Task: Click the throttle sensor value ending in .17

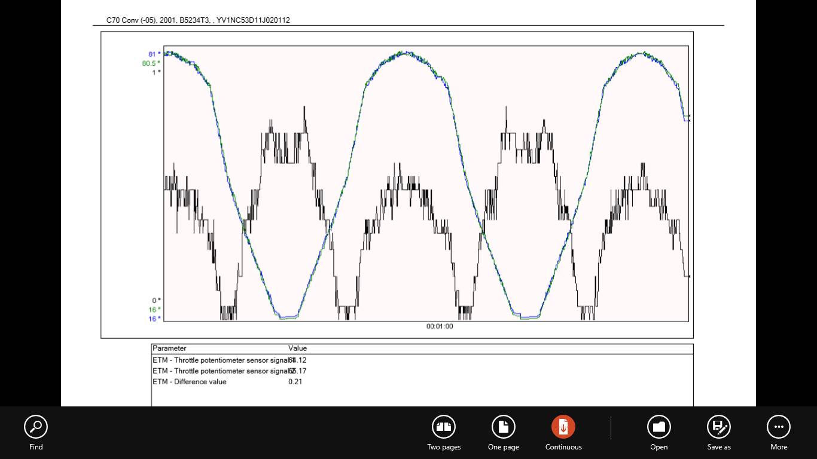Action: tap(298, 371)
